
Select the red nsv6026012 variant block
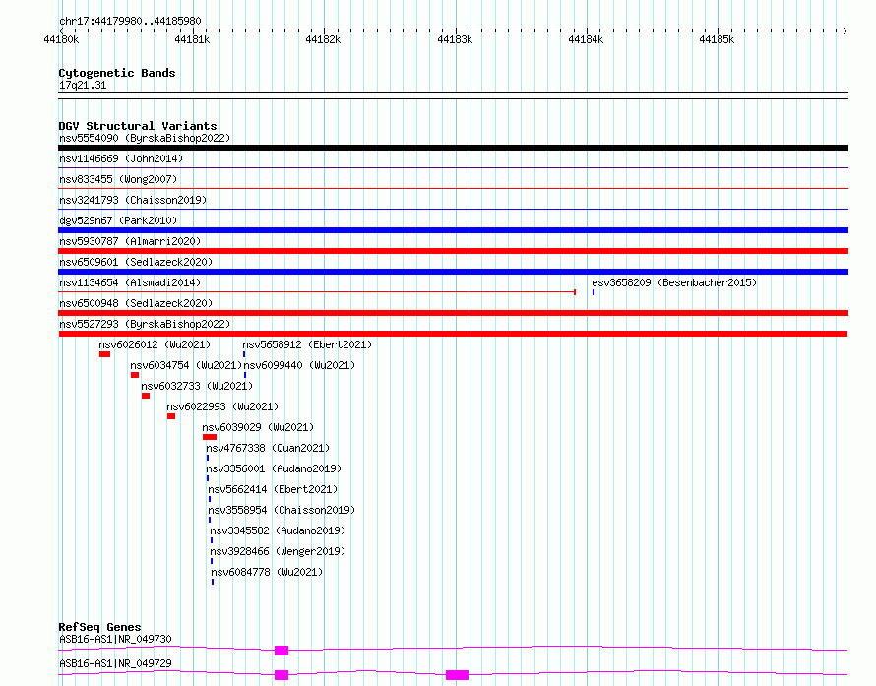(104, 354)
